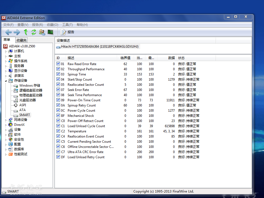Expand the 网络设备 tree node
This screenshot has width=264, height=198.
coord(6,120)
